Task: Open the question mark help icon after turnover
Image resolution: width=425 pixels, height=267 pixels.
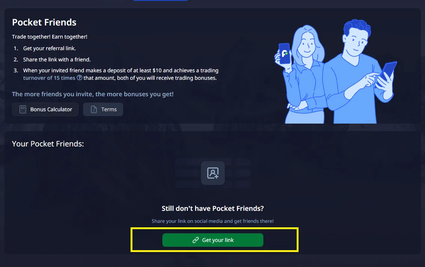Action: coord(79,78)
